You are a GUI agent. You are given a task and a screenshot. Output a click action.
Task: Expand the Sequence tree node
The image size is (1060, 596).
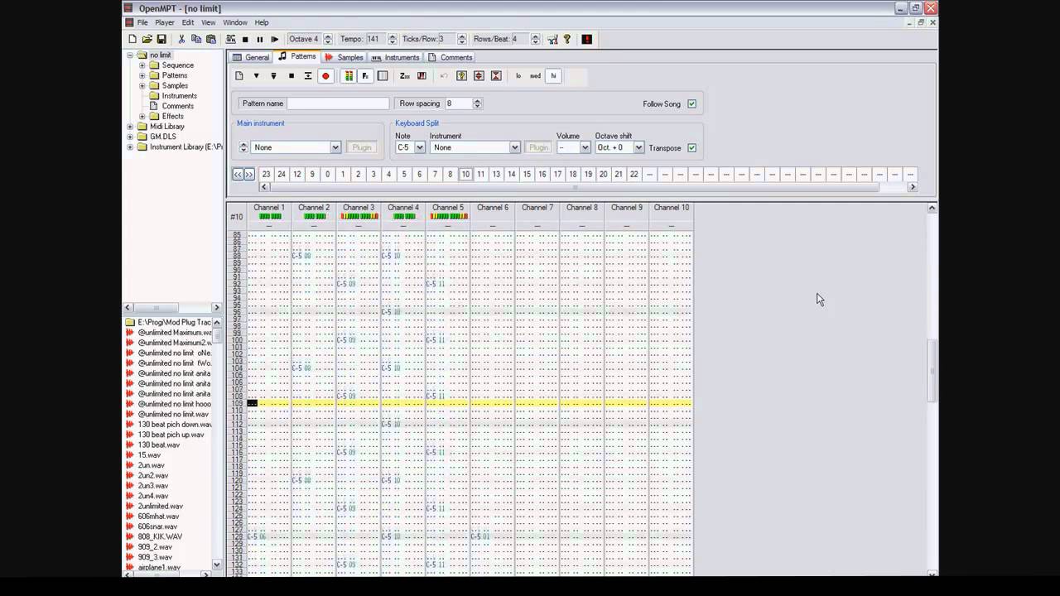[x=142, y=65]
